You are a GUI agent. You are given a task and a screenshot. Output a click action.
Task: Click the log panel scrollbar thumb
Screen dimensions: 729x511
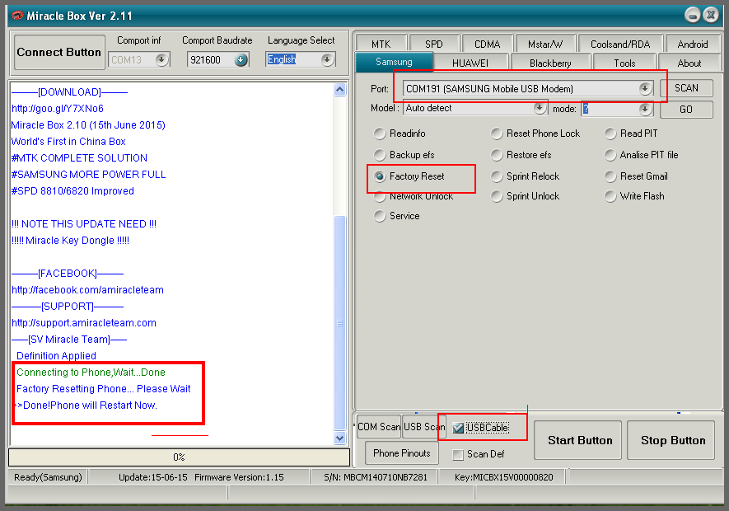(x=340, y=322)
